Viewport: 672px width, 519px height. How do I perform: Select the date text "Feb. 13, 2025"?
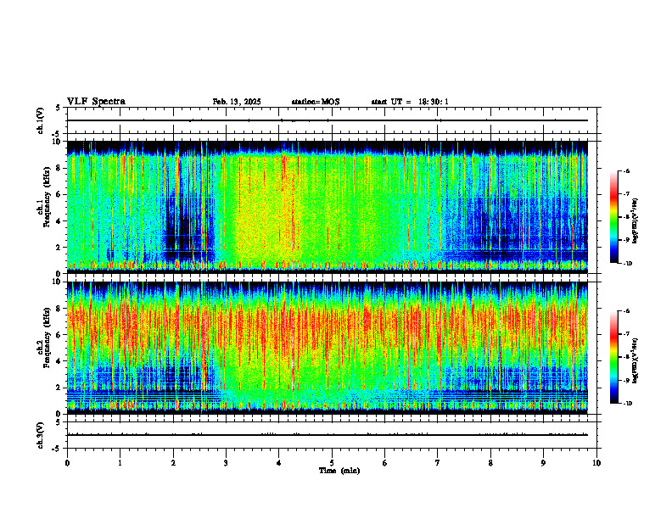coord(237,102)
